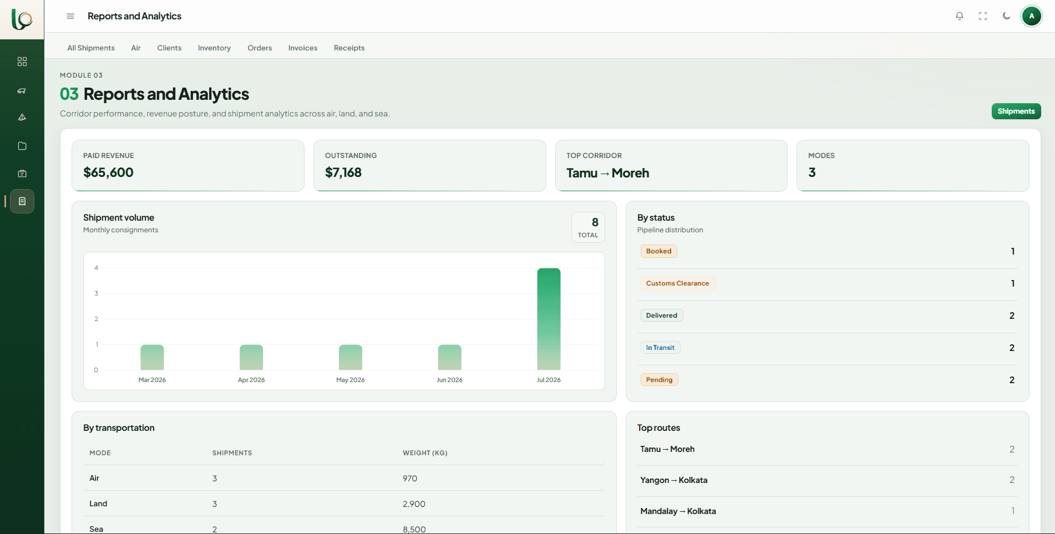Viewport: 1055px width, 534px height.
Task: Switch to Air tab
Action: [x=136, y=48]
